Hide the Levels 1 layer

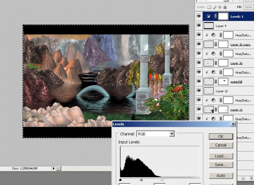click(199, 16)
